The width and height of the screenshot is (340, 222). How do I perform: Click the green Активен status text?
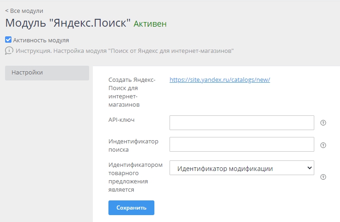(150, 23)
